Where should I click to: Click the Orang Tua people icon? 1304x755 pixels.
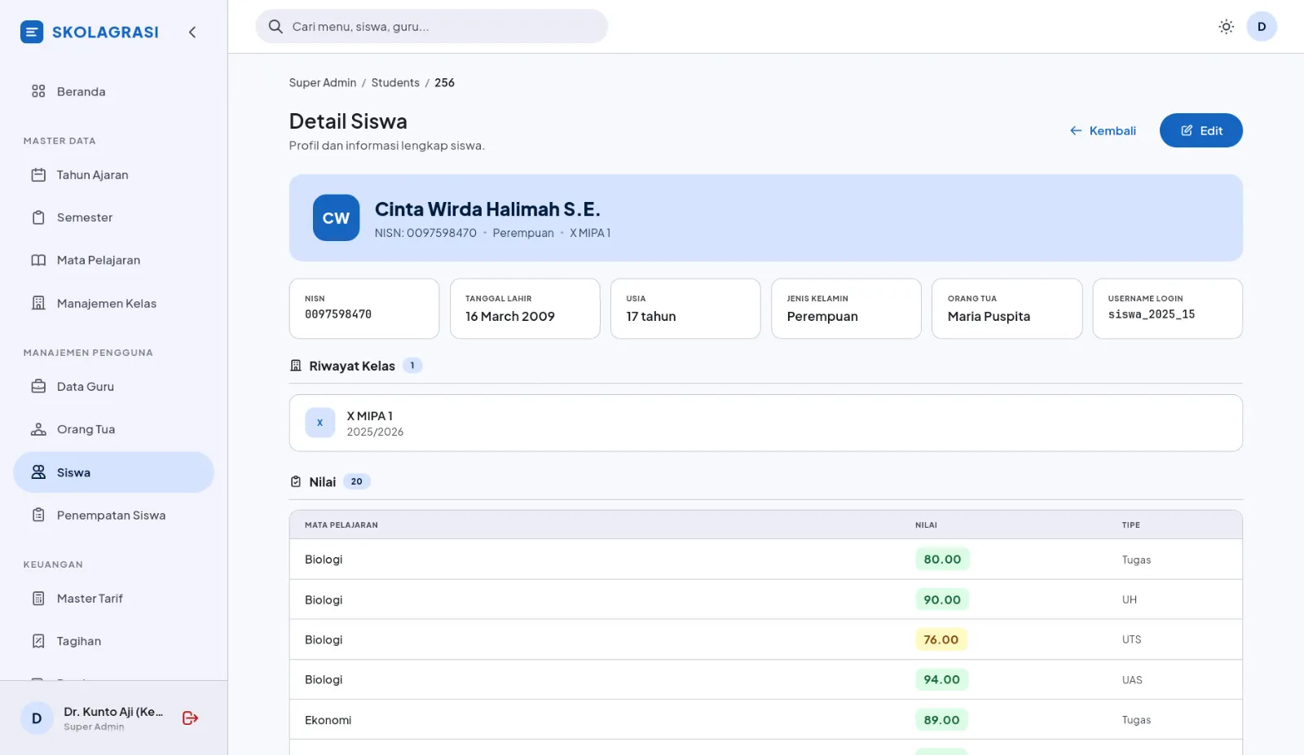coord(38,429)
